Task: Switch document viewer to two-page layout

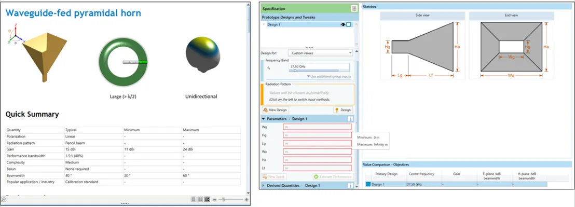Action: click(200, 199)
